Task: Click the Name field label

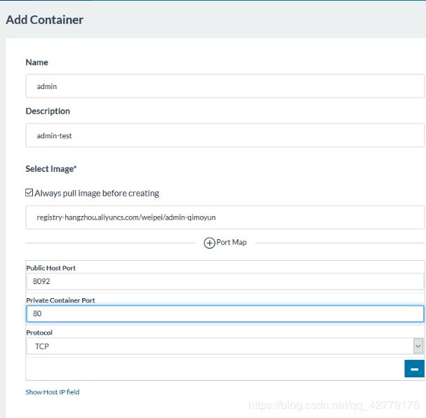Action: click(36, 62)
